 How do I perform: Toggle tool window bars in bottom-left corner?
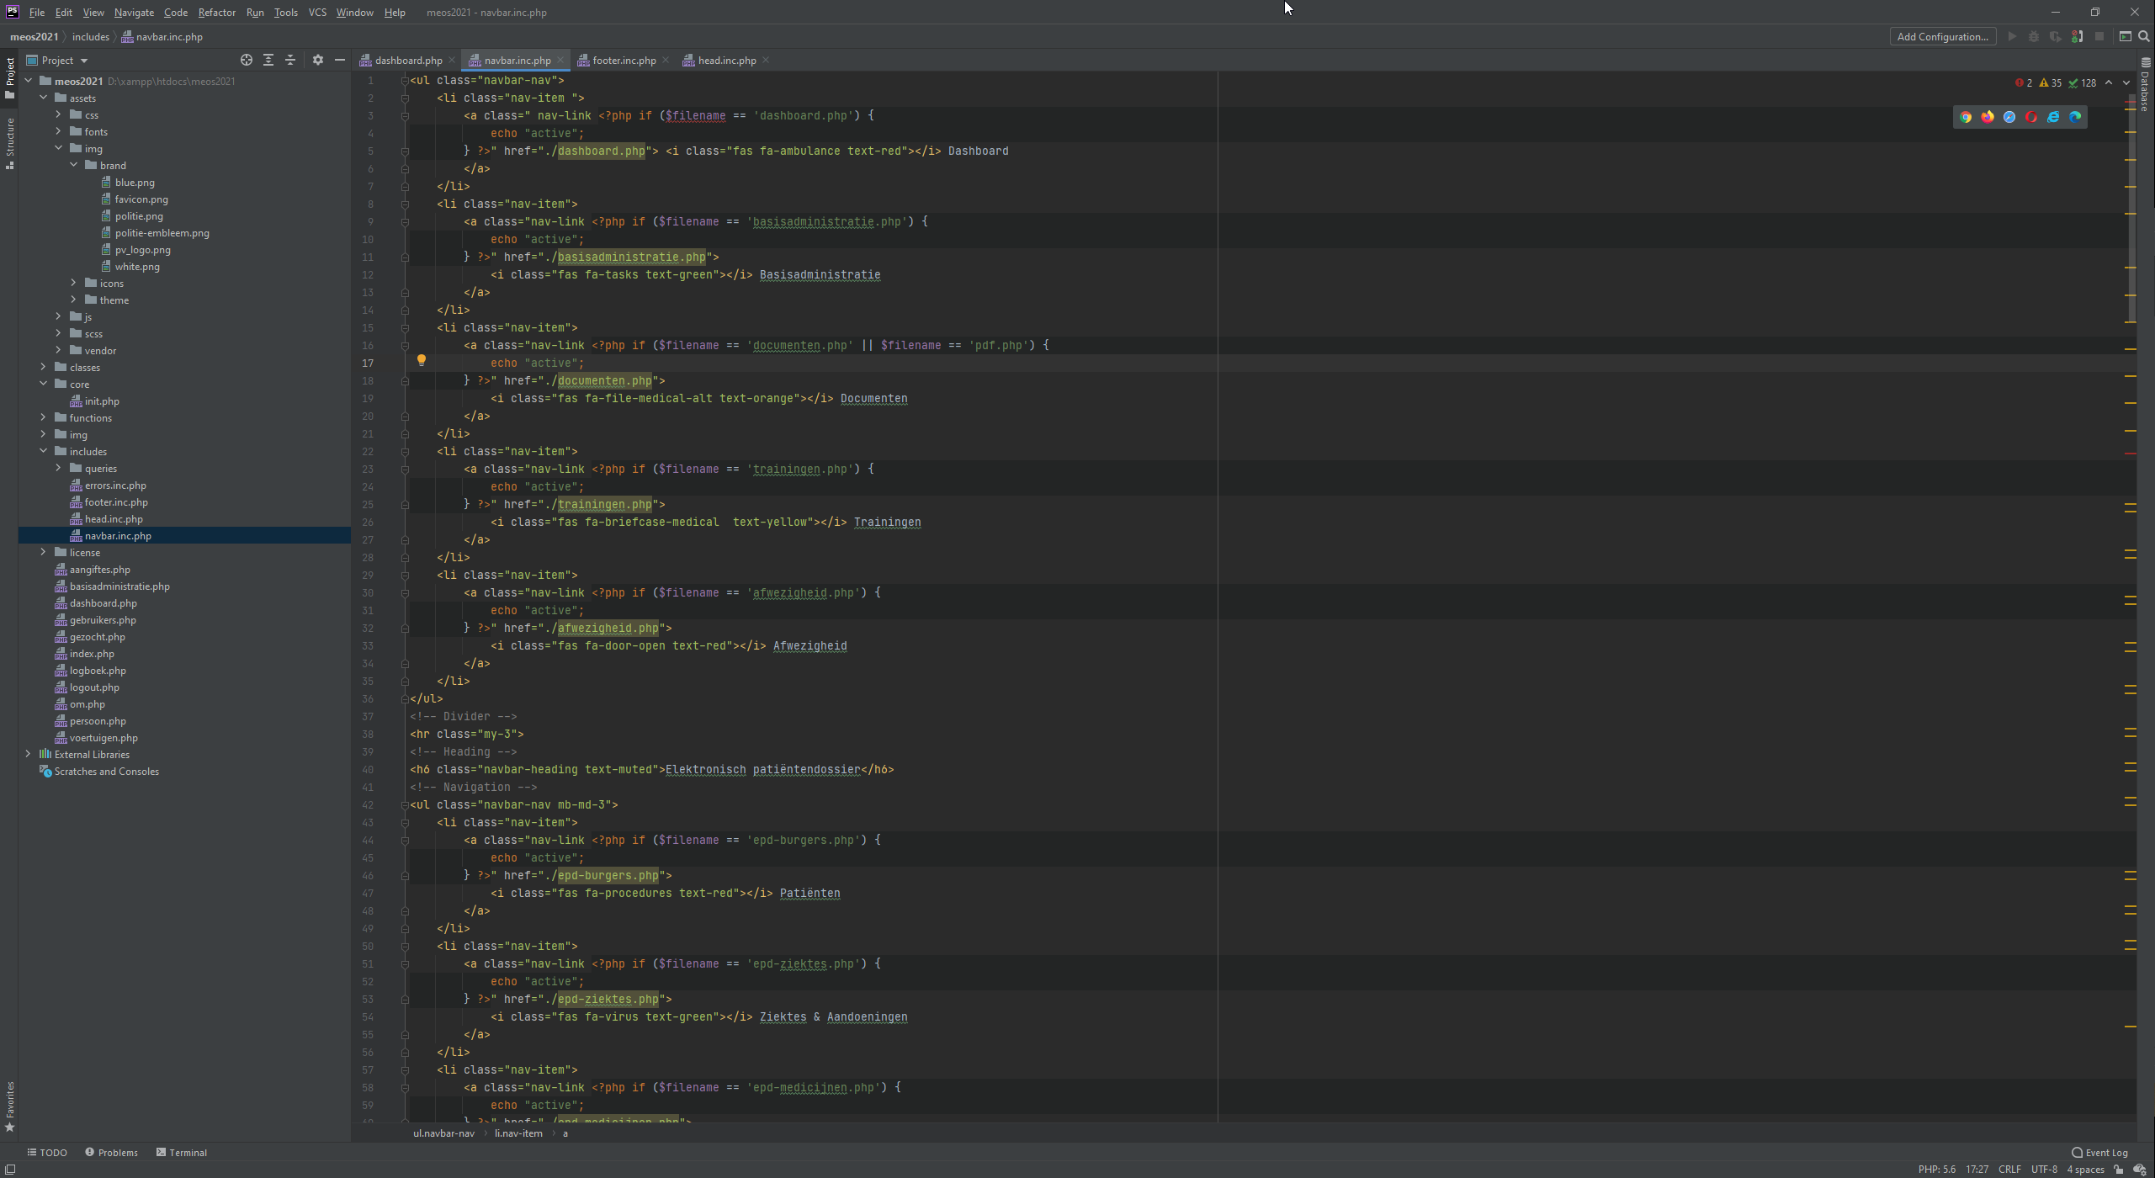[9, 1170]
